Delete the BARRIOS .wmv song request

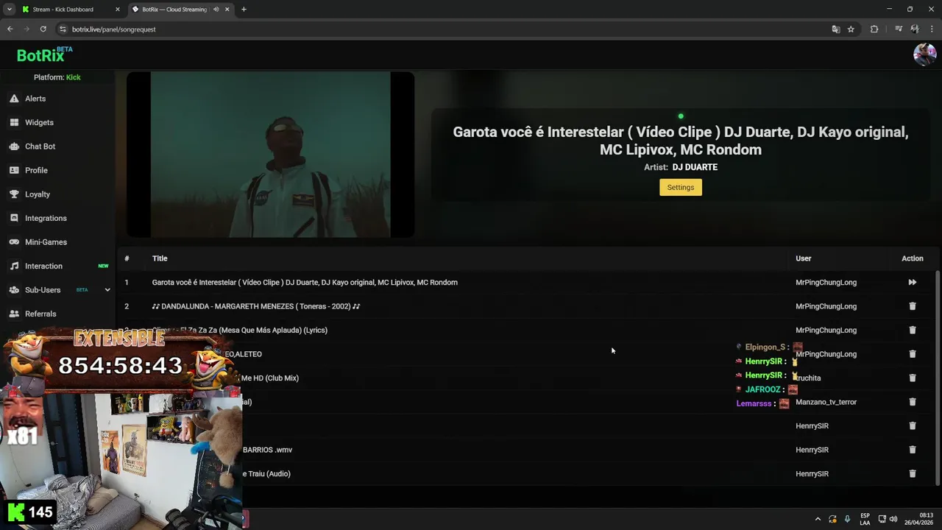tap(912, 450)
